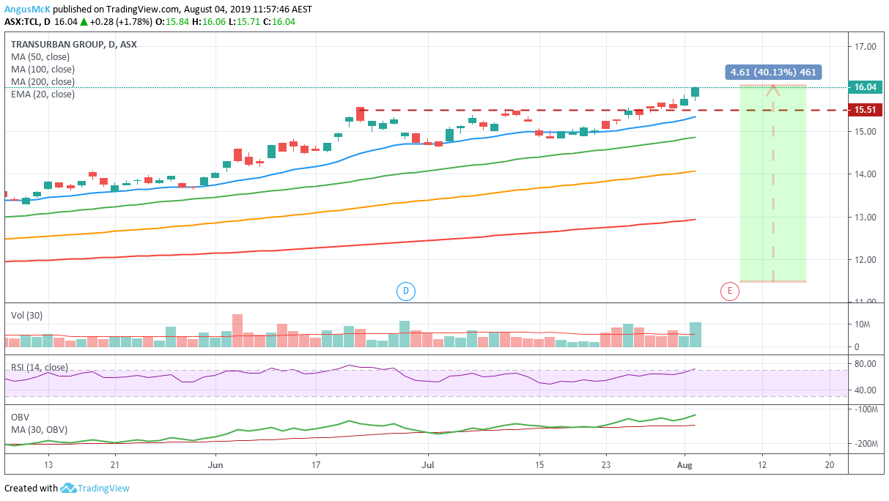Screen dimensions: 889x501
Task: Select the MA (200, close) indicator label
Action: [x=43, y=81]
